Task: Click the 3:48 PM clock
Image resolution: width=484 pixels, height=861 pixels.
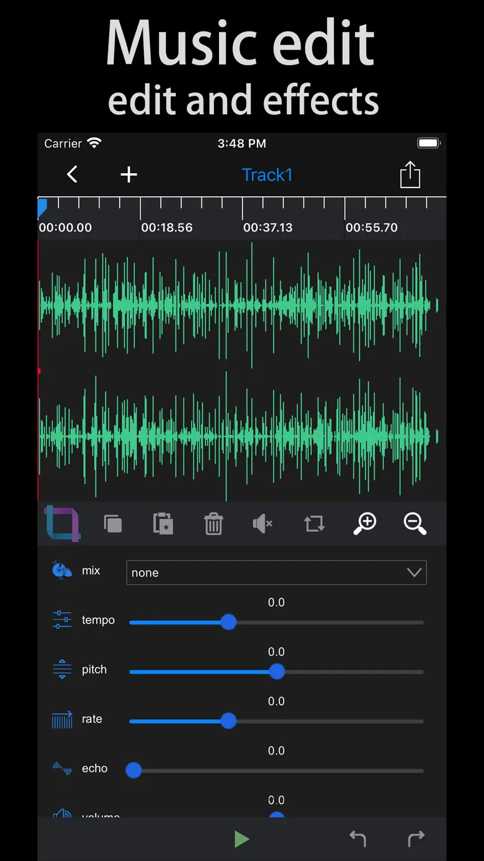Action: click(241, 143)
